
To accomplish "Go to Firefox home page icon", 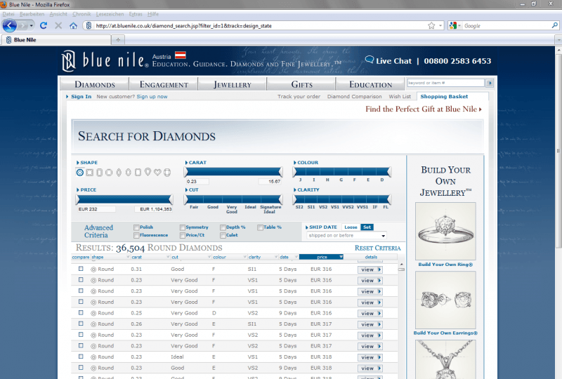I will click(73, 26).
